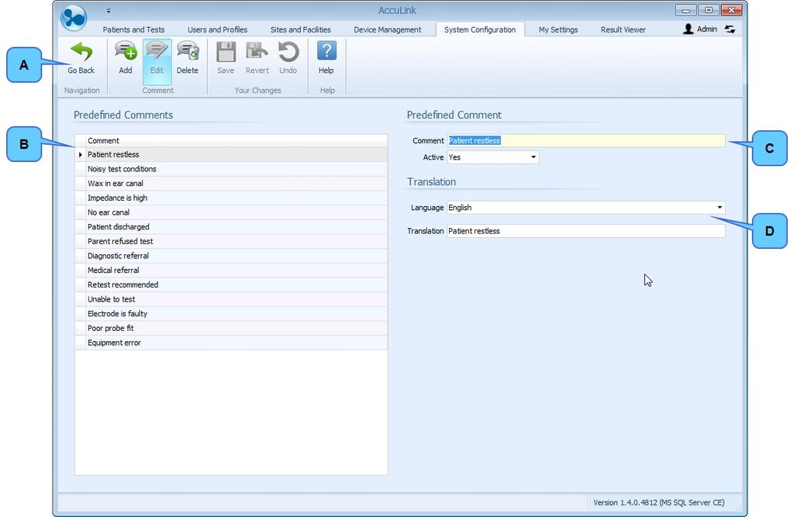794x517 pixels.
Task: Click the Comment text input field
Action: pyautogui.click(x=586, y=141)
